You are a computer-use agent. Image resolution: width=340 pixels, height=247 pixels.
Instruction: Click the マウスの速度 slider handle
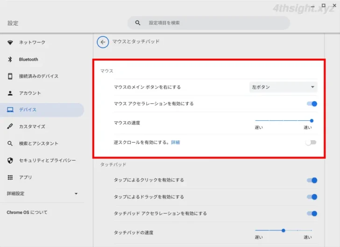(312, 121)
